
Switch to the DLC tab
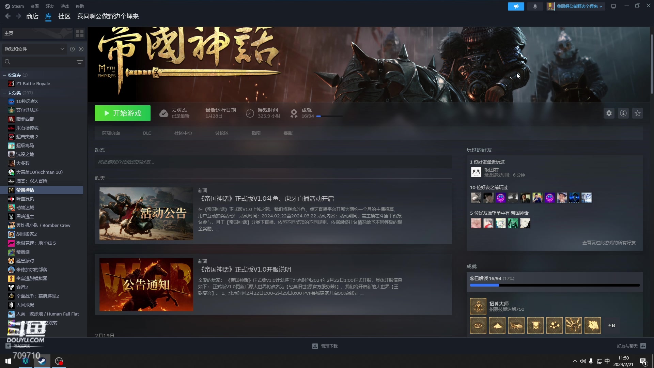[147, 133]
